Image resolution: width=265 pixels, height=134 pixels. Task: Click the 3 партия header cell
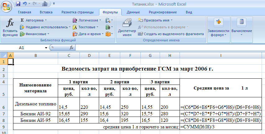[160, 82]
